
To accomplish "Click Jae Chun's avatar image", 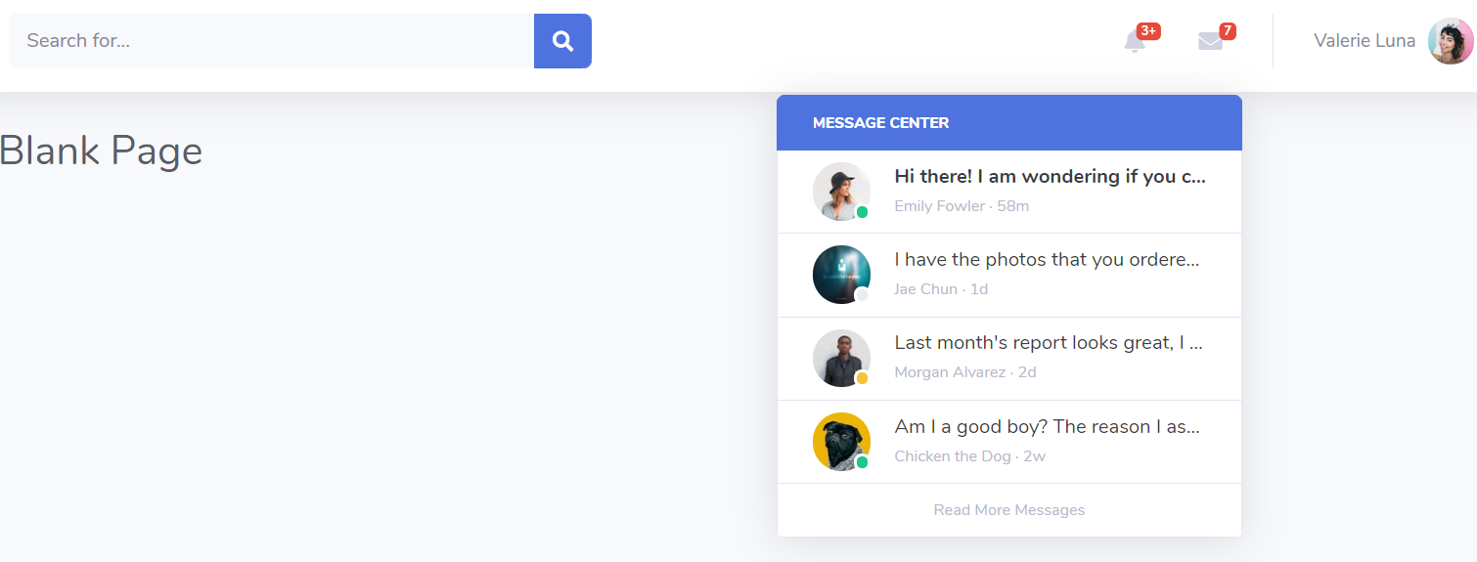I will [840, 274].
